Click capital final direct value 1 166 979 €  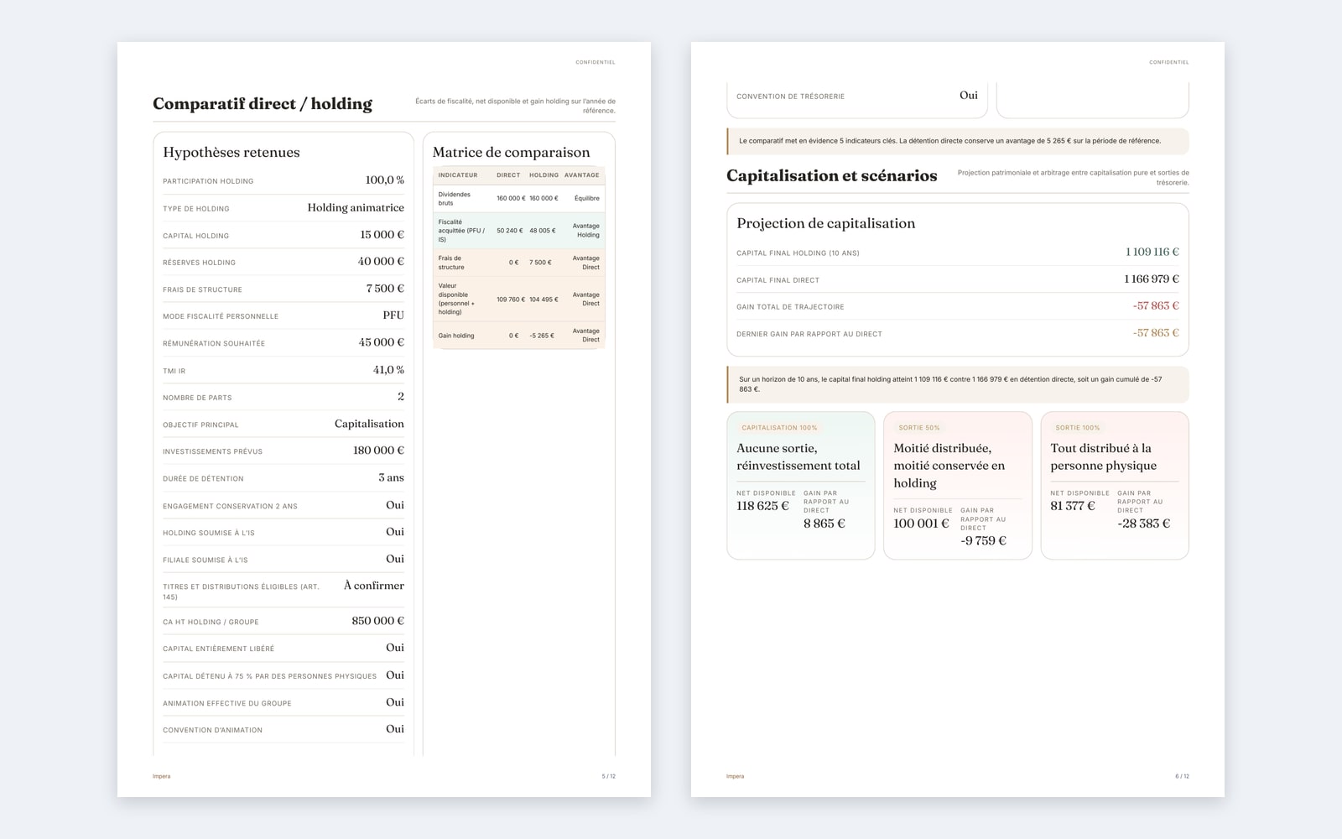click(x=1151, y=279)
